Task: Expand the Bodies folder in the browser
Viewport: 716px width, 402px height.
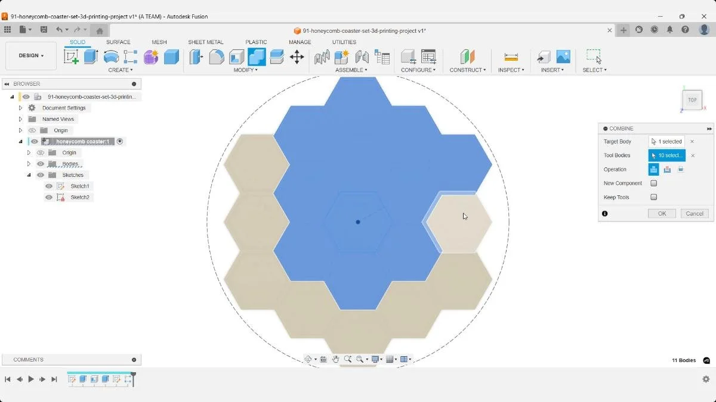Action: pyautogui.click(x=29, y=164)
